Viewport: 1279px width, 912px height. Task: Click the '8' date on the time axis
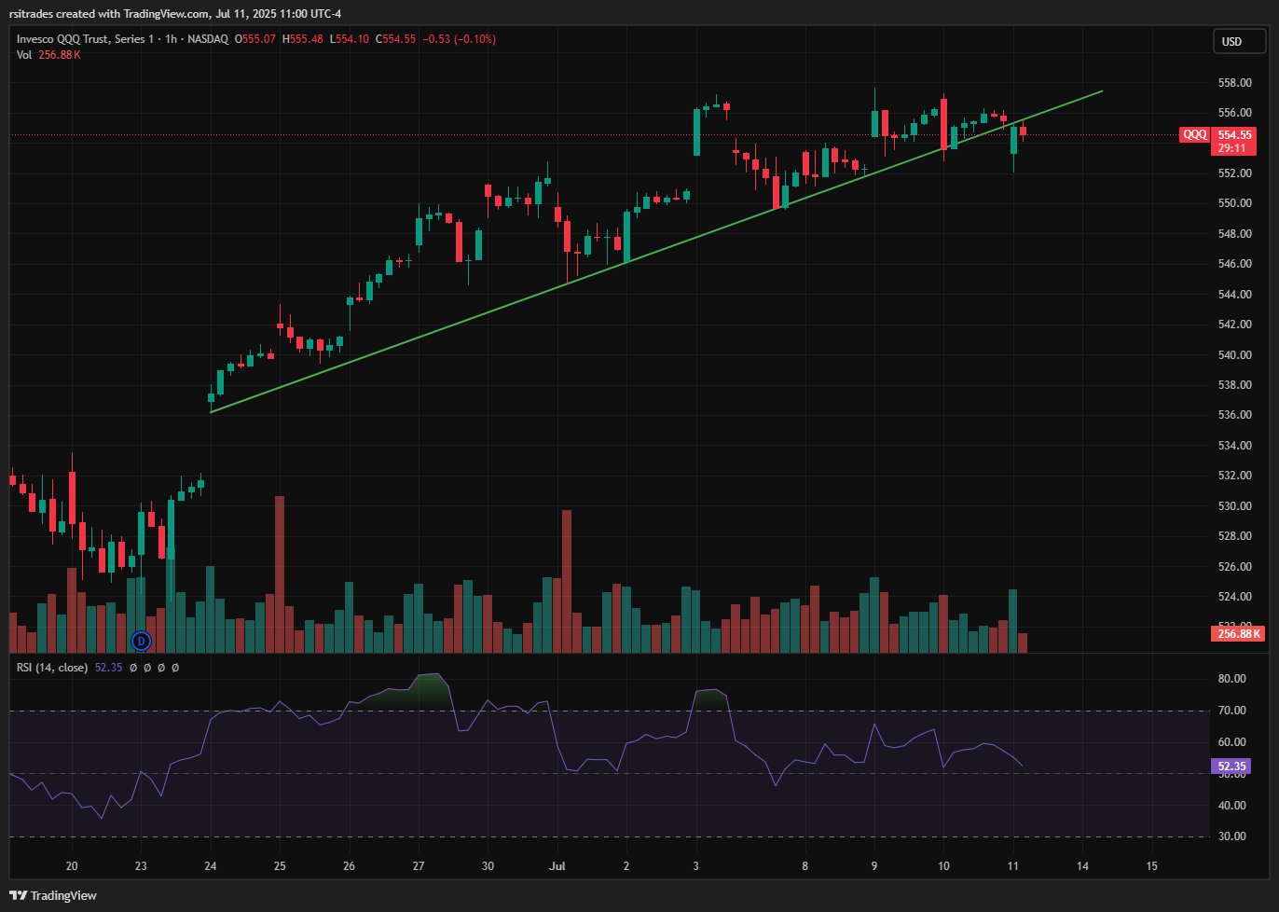pos(805,866)
